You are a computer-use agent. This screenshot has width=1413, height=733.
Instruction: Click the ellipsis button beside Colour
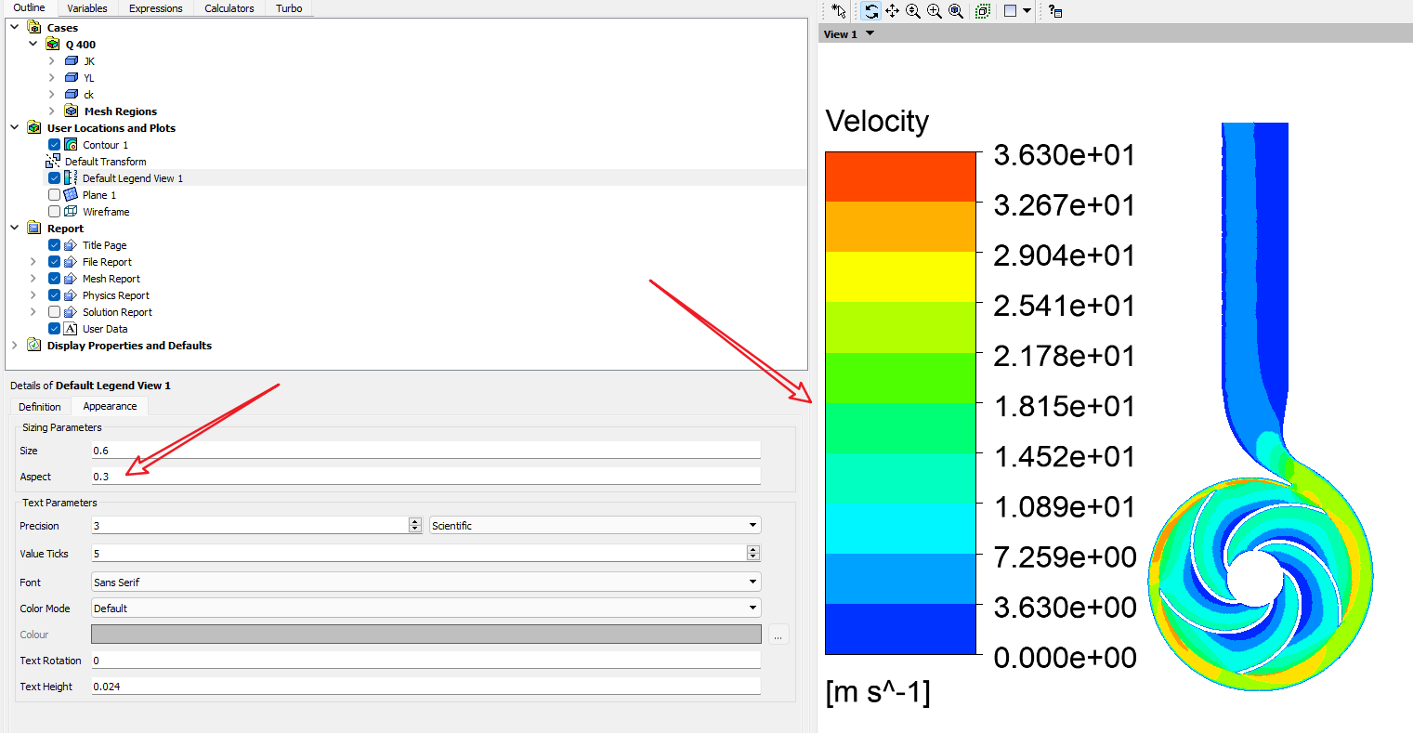point(778,635)
